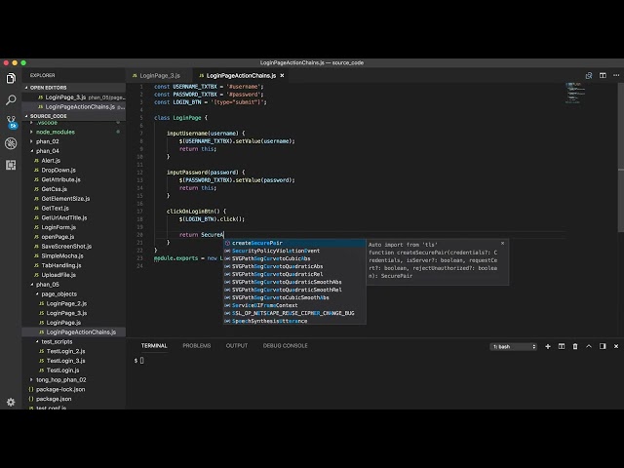This screenshot has width=624, height=468.
Task: Open the bash terminal selector dropdown
Action: (x=514, y=346)
